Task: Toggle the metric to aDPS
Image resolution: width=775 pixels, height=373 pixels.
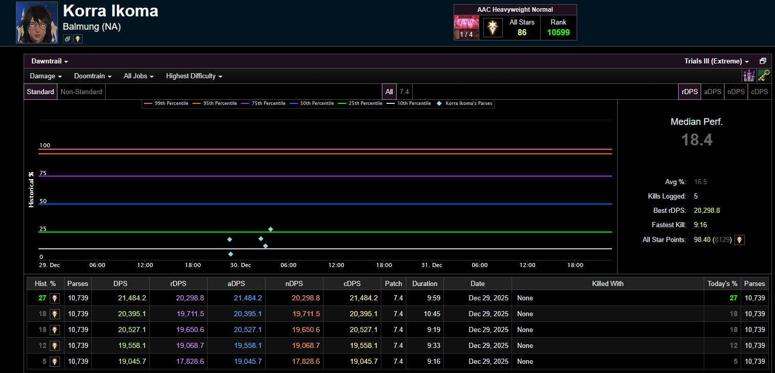Action: coord(712,92)
